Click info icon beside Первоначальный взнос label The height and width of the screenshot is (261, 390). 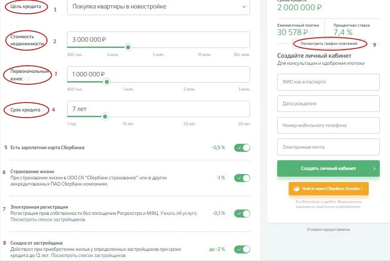28,79
